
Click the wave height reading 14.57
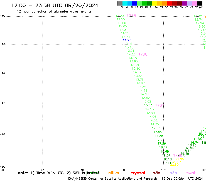[x=137, y=72]
